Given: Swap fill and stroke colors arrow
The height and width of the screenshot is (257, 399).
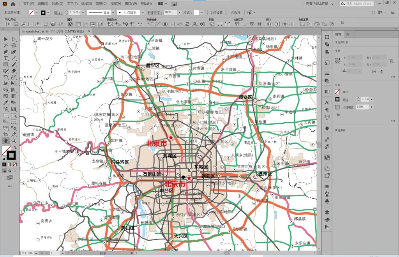Looking at the screenshot, I should click(15, 148).
